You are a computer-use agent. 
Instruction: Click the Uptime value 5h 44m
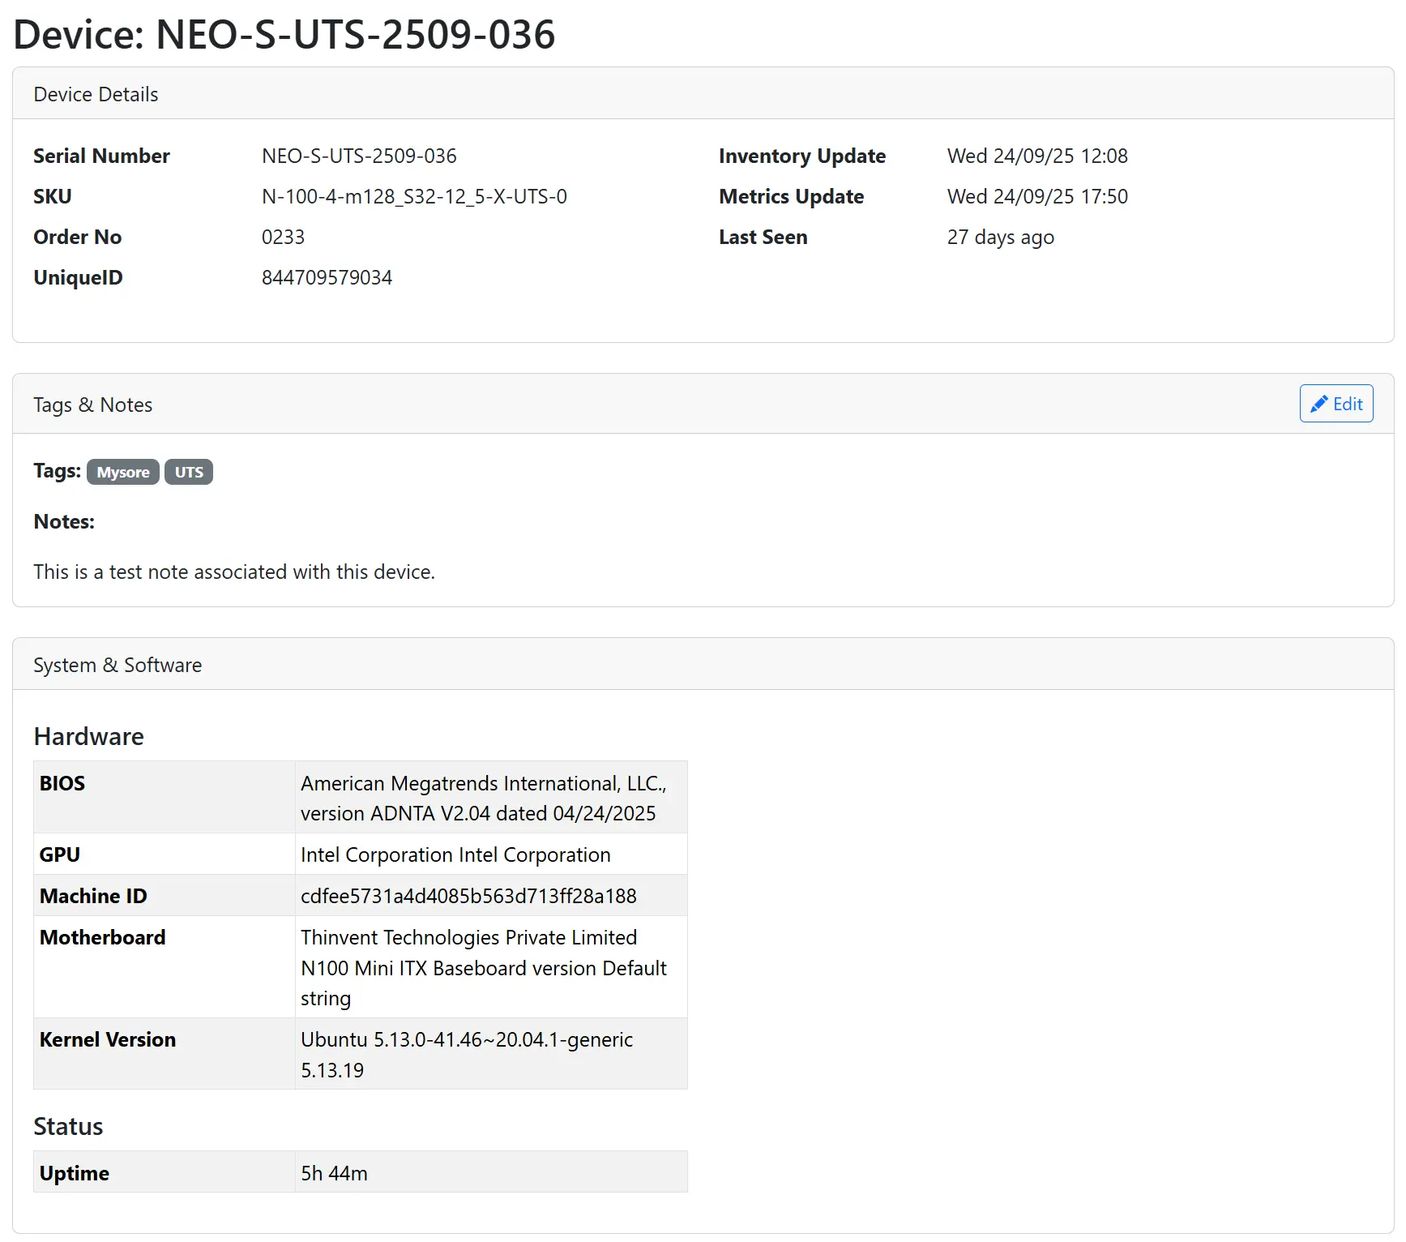tap(334, 1173)
